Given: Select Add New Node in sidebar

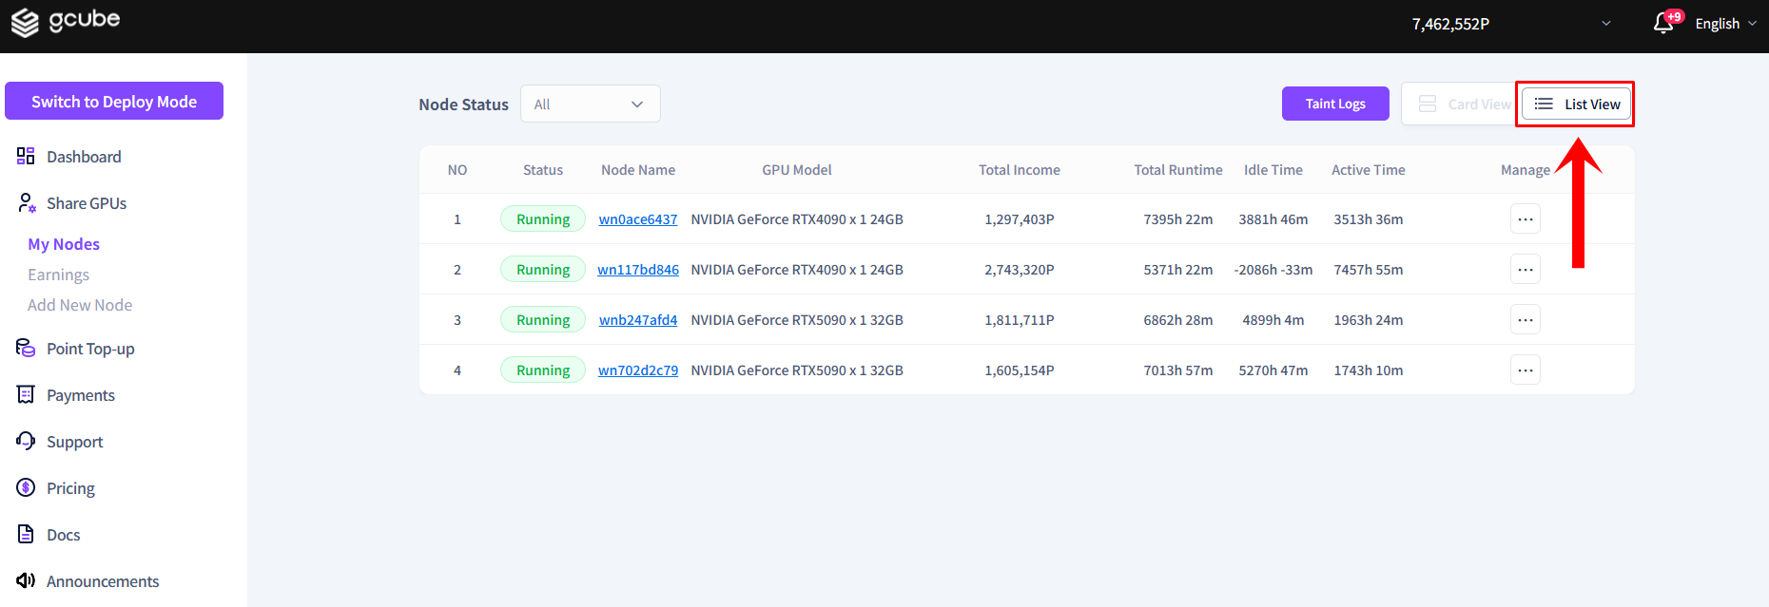Looking at the screenshot, I should (x=80, y=305).
